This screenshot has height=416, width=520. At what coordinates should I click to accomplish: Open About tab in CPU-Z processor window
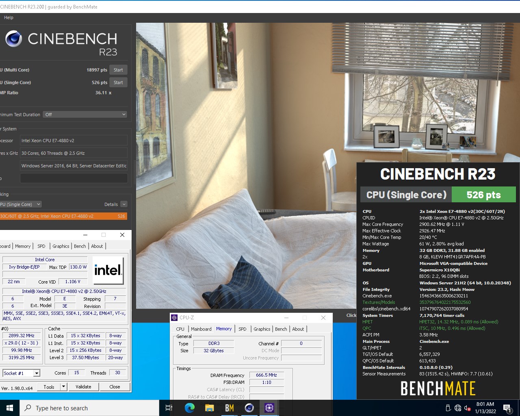(97, 246)
